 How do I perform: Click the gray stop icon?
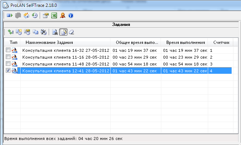click(18, 15)
